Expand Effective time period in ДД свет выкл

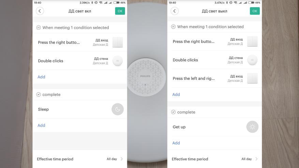214,159
